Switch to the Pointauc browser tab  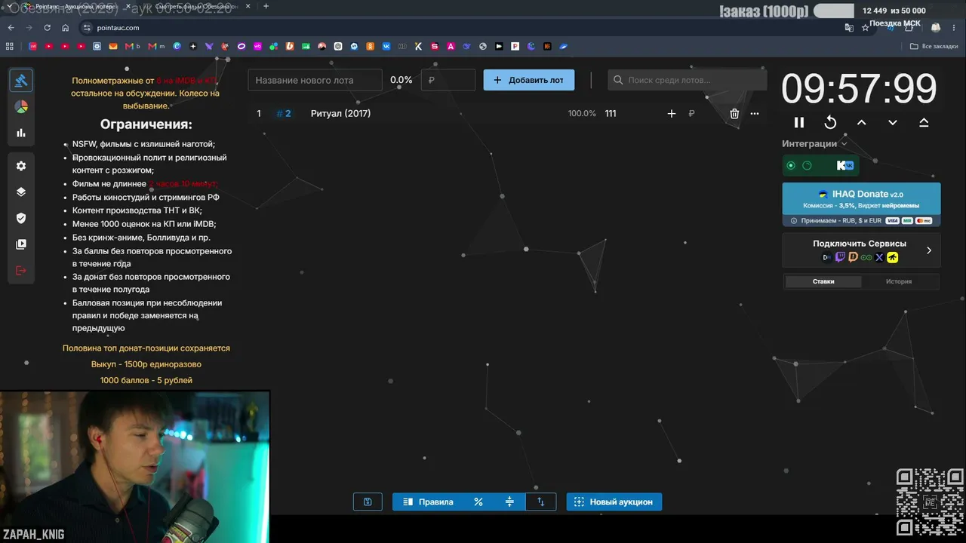(x=80, y=7)
